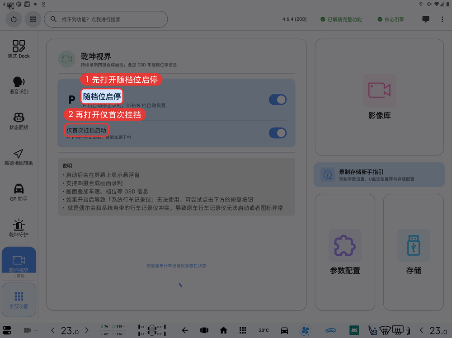Viewport: 452px width, 338px height.
Task: Open the OP 助手 car assistant
Action: click(19, 192)
